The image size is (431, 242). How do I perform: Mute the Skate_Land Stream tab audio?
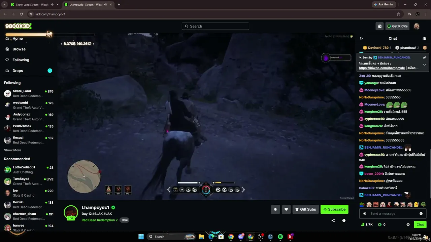52,5
